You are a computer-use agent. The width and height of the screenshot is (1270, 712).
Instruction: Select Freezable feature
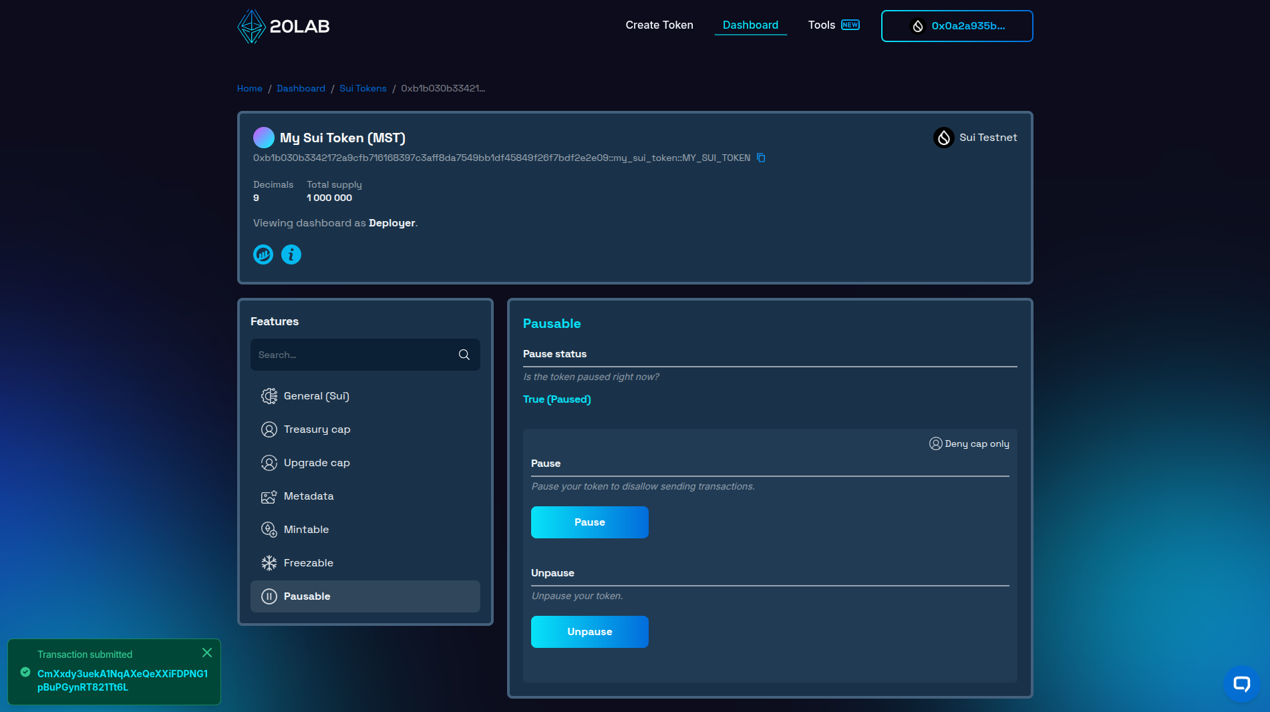point(365,563)
